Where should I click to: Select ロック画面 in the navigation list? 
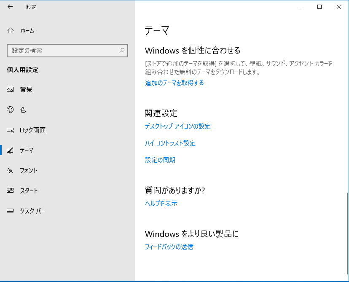[x=34, y=130]
